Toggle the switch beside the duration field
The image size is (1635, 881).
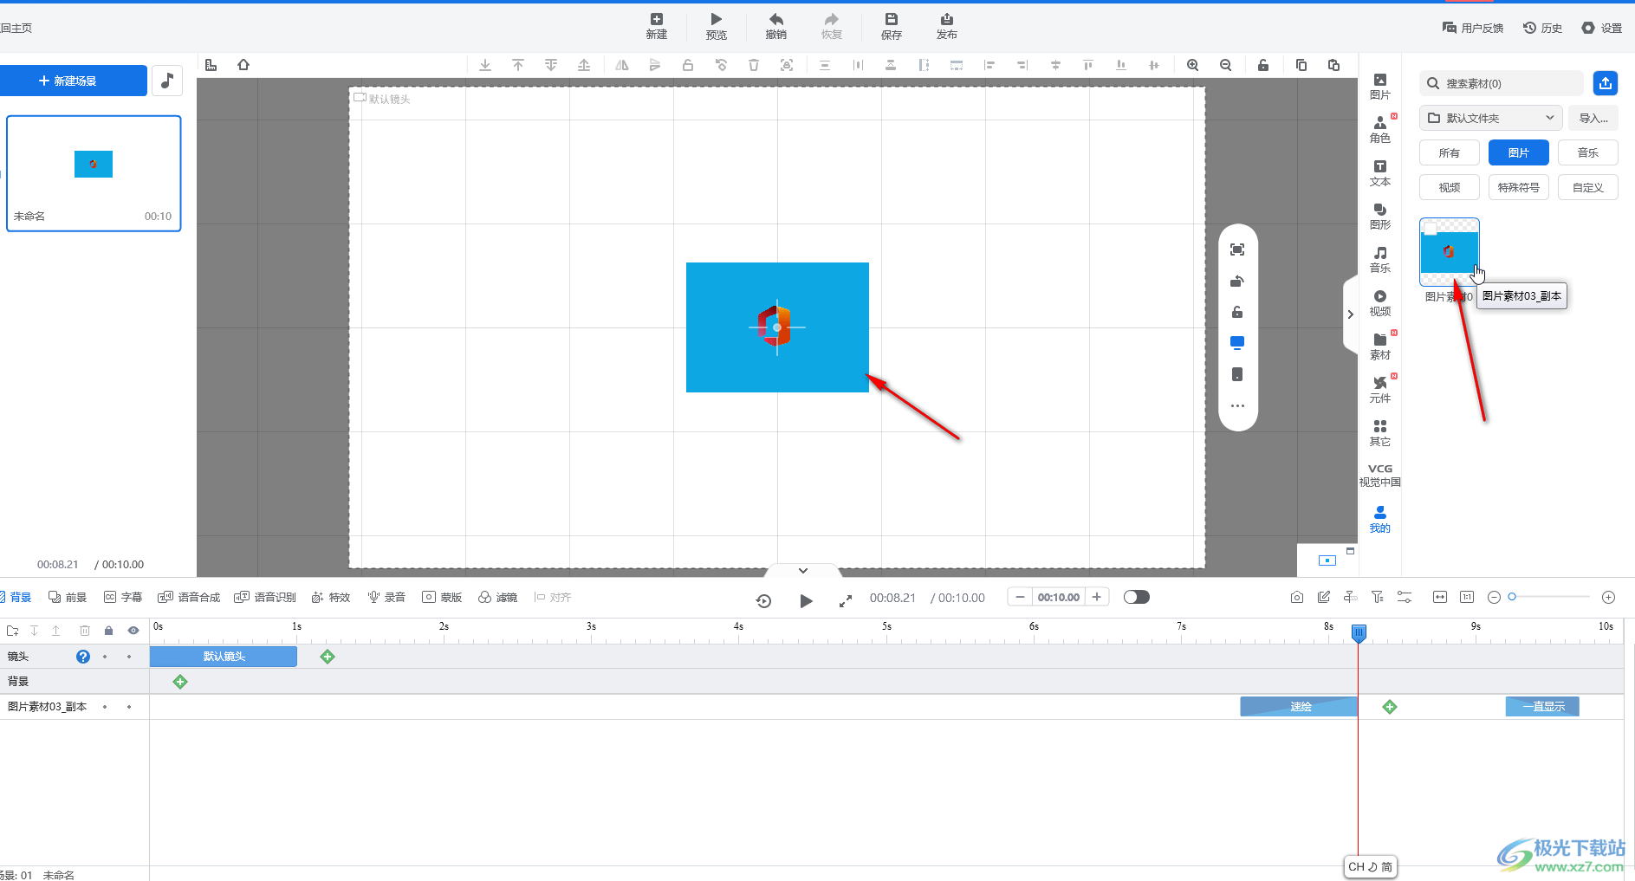pos(1136,597)
